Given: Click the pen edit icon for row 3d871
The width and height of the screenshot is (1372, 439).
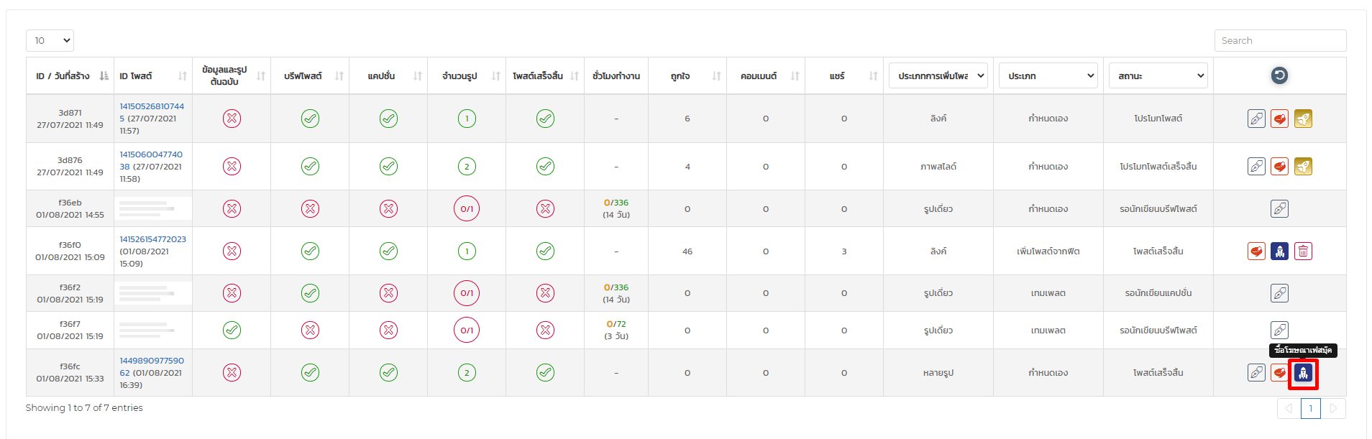Looking at the screenshot, I should pyautogui.click(x=1256, y=119).
